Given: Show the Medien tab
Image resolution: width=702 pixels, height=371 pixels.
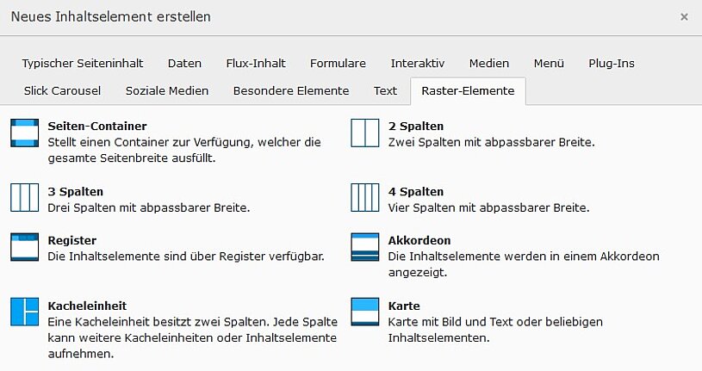Looking at the screenshot, I should pos(489,63).
